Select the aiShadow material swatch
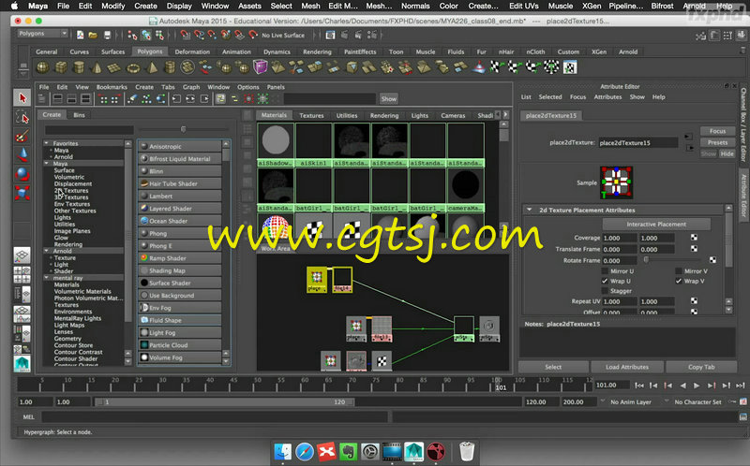 pos(276,145)
